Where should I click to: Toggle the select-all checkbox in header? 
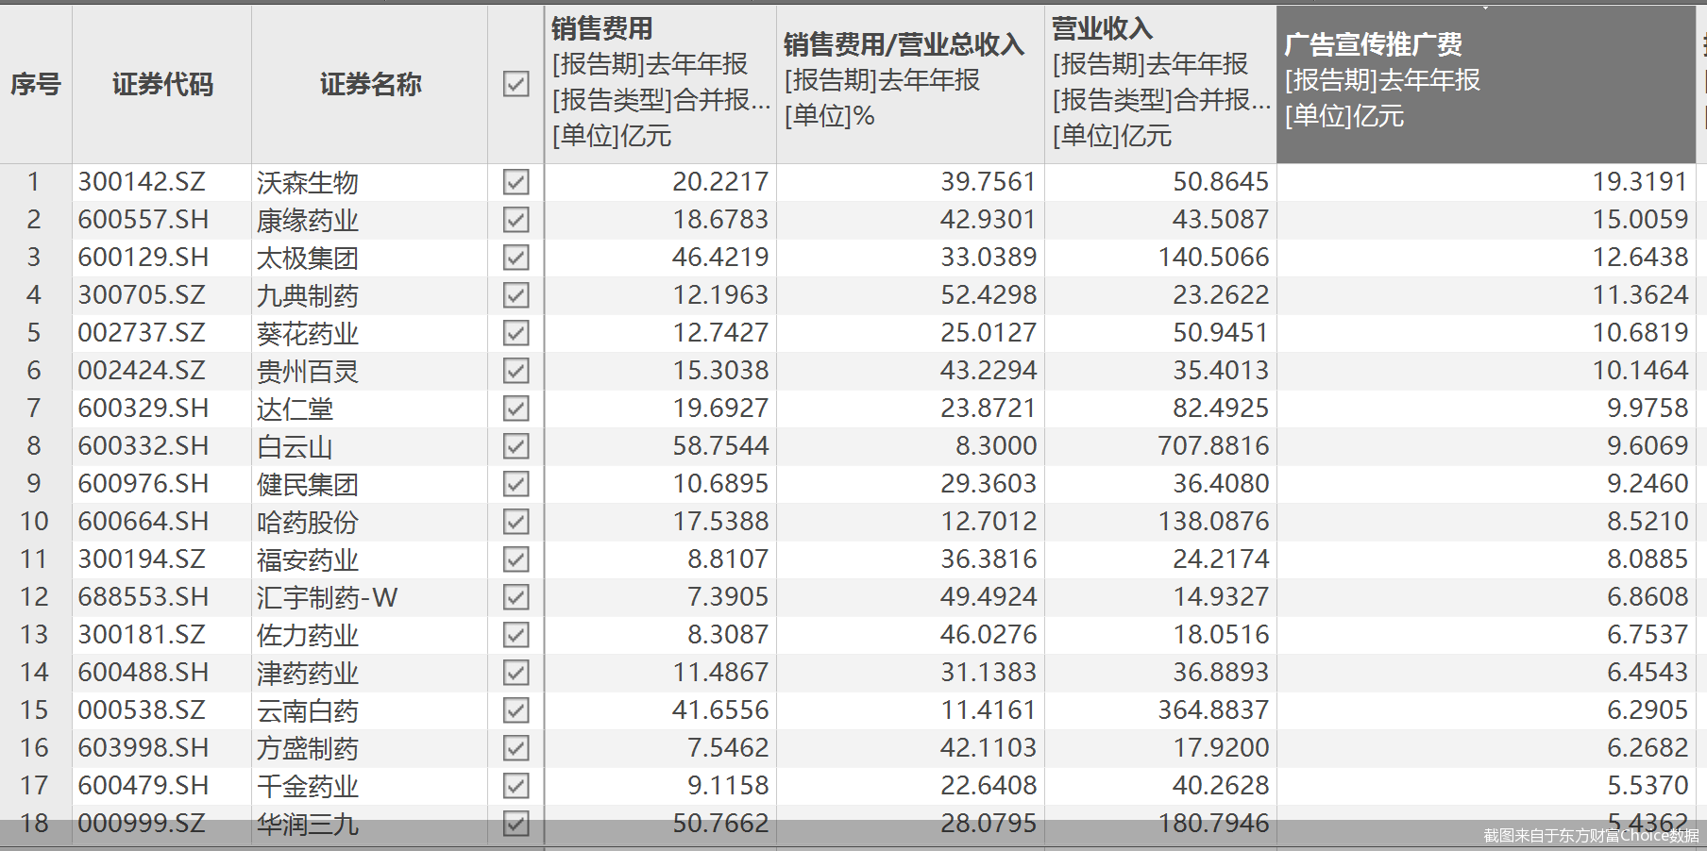(x=515, y=84)
